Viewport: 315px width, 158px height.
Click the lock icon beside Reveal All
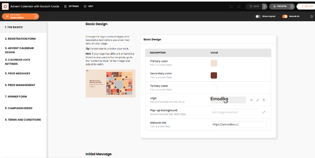(x=311, y=17)
